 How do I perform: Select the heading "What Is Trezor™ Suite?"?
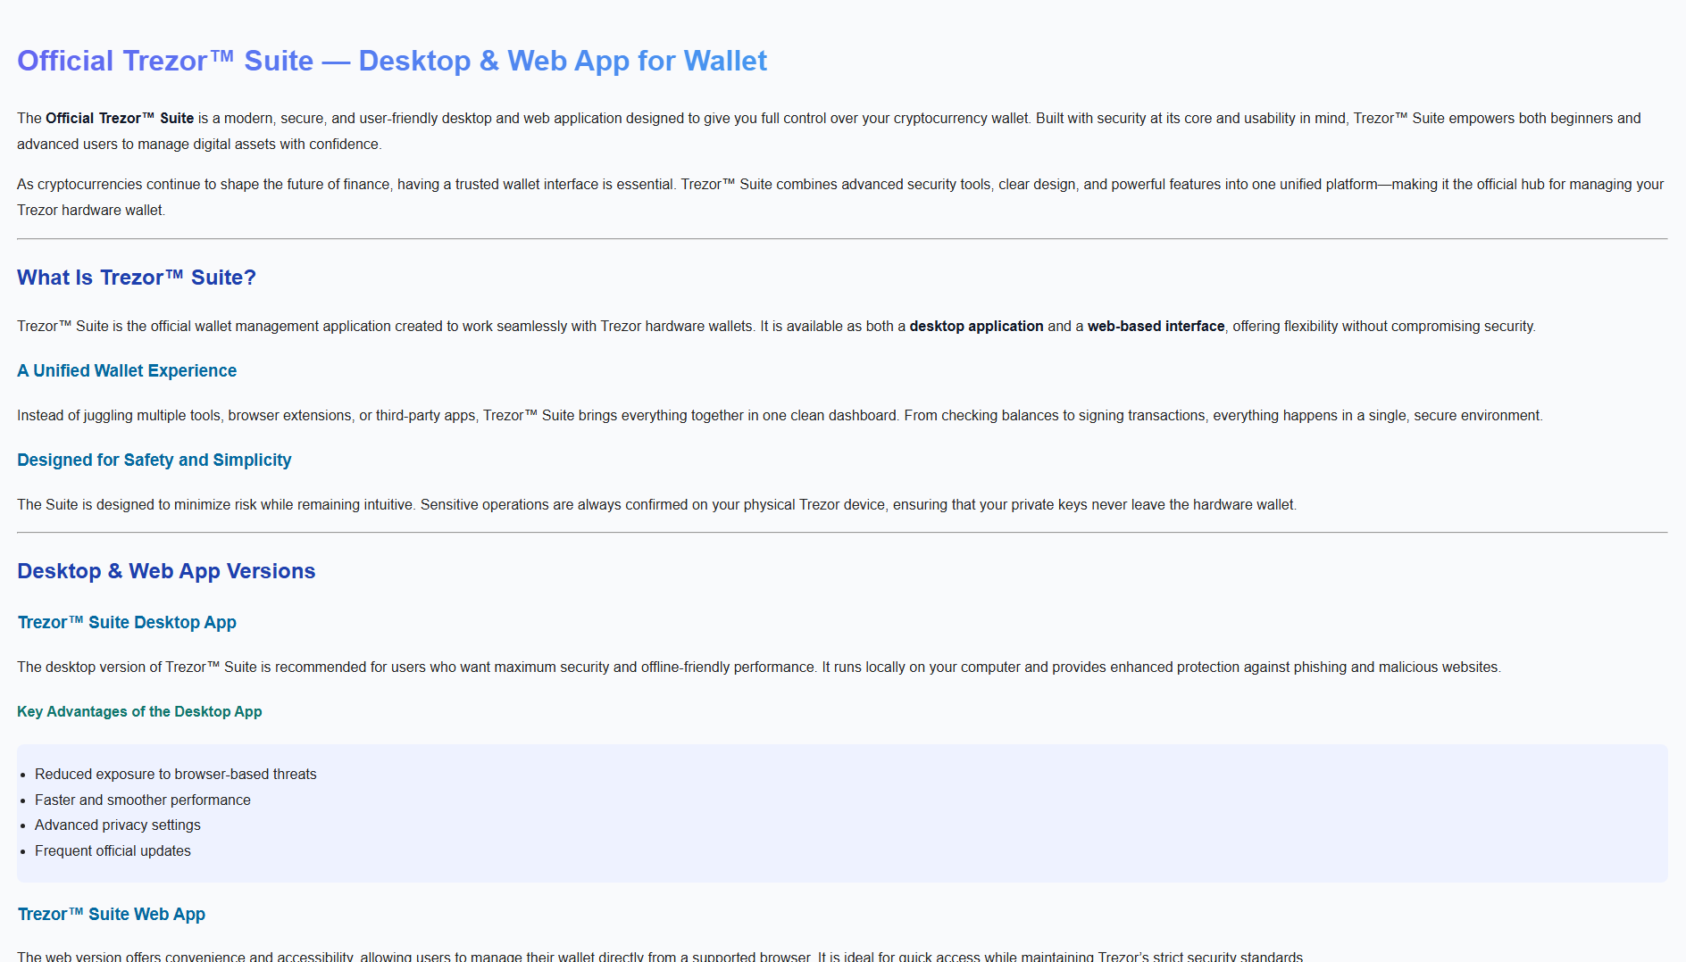pyautogui.click(x=137, y=278)
